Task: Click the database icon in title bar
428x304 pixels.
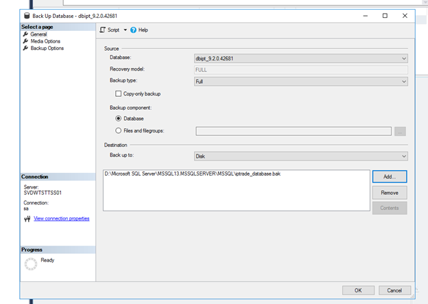Action: pos(27,16)
